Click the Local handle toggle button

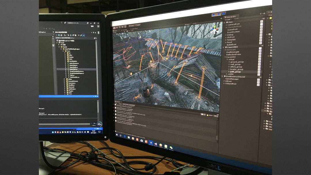point(138,25)
